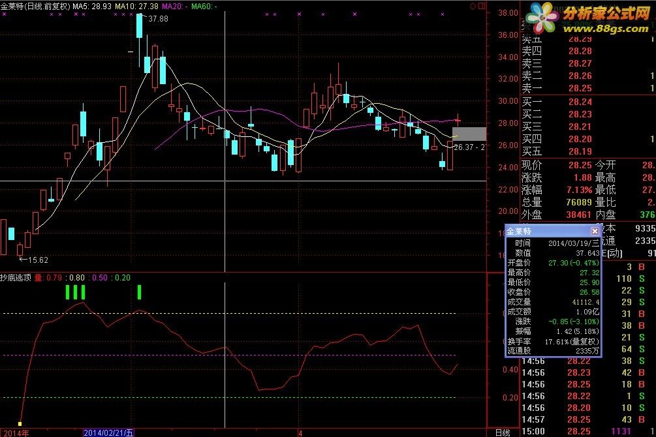
Task: Click popup 换手率 17.61%
Action: 572,342
